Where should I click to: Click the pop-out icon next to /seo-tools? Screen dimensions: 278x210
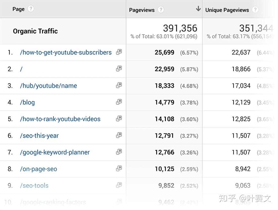click(119, 185)
